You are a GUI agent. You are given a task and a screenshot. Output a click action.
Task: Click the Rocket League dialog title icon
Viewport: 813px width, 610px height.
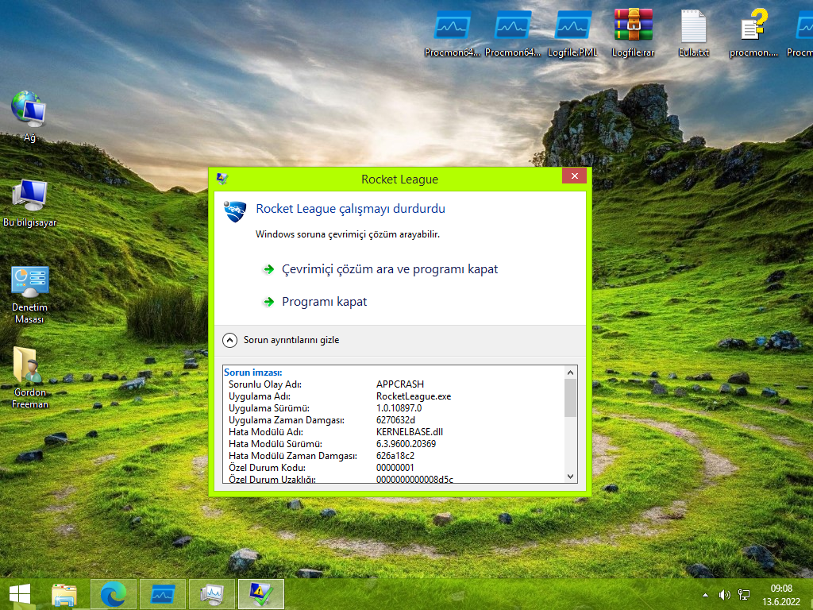pyautogui.click(x=222, y=179)
